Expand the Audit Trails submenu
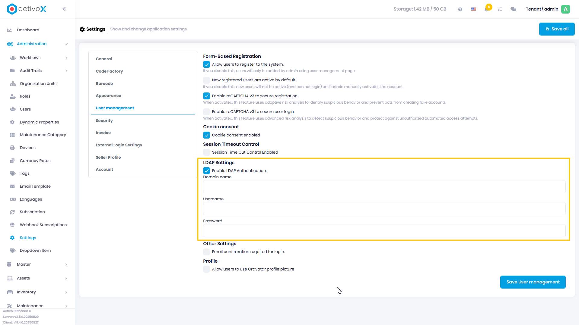Screen dimensions: 579x325 (66, 71)
